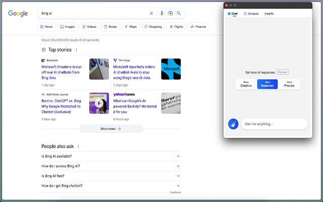Click the 'About 206,000,000 results' text
The height and width of the screenshot is (202, 323).
70,40
